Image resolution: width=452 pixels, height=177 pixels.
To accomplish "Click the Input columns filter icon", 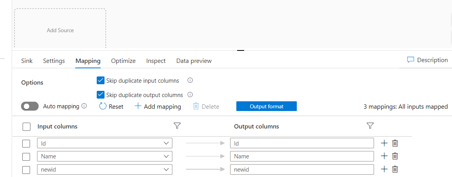I will click(x=177, y=126).
